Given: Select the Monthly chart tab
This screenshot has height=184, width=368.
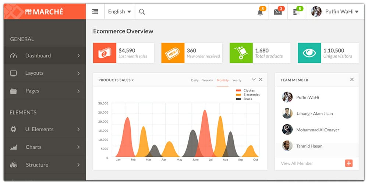Looking at the screenshot, I should pyautogui.click(x=223, y=80).
